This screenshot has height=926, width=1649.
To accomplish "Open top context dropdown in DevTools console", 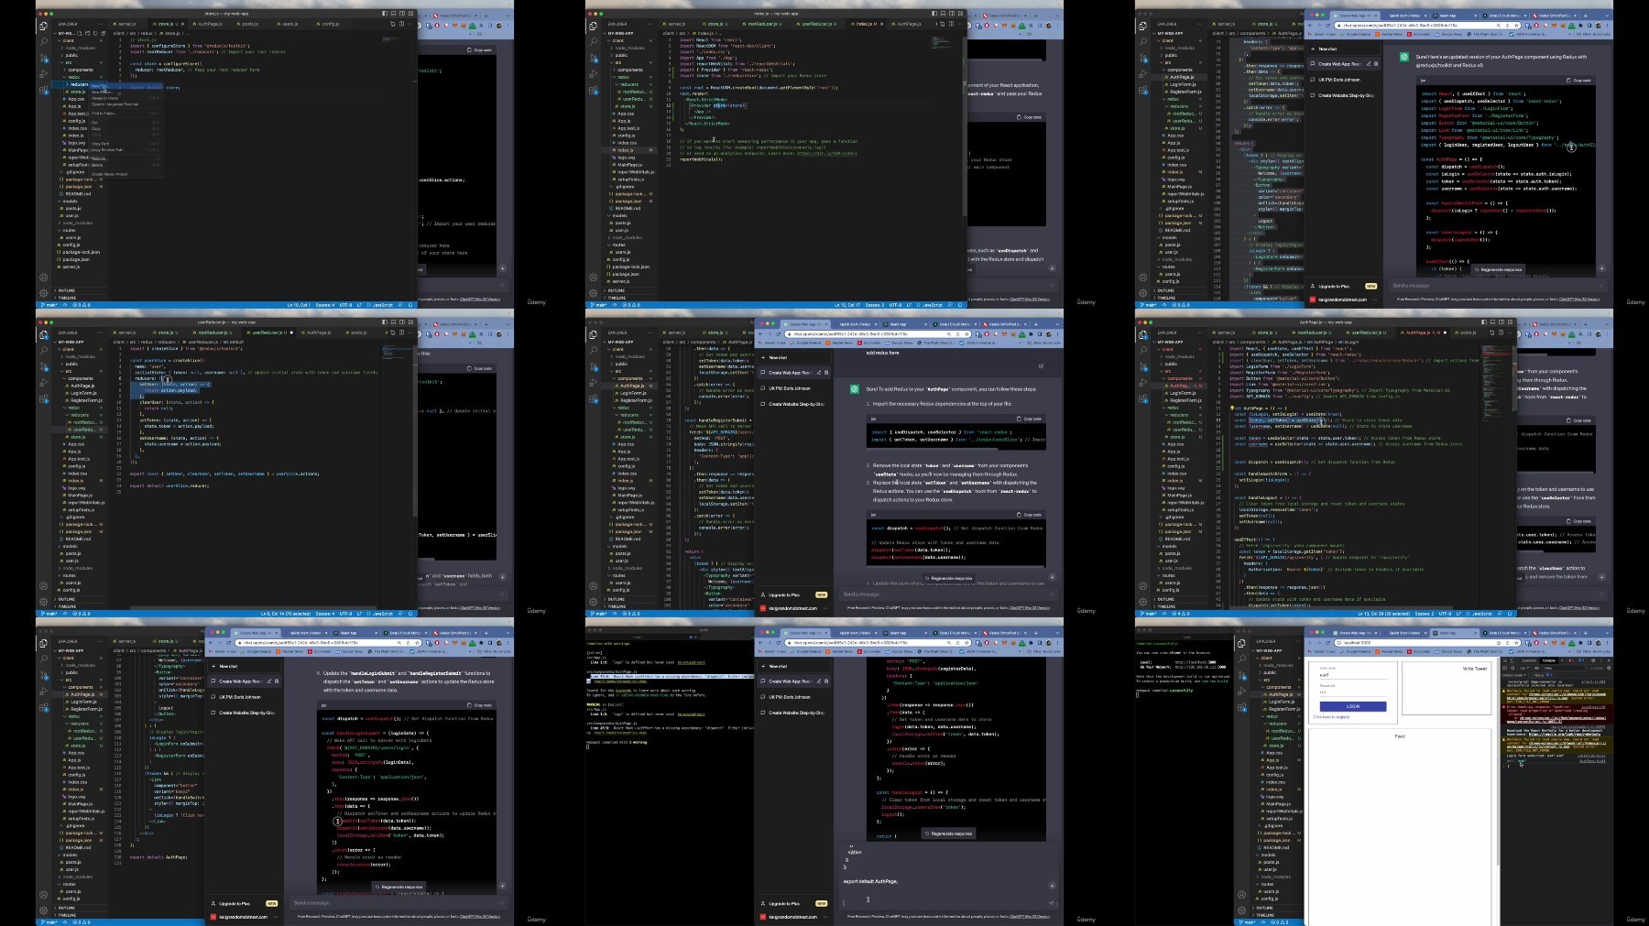I will pos(1524,668).
